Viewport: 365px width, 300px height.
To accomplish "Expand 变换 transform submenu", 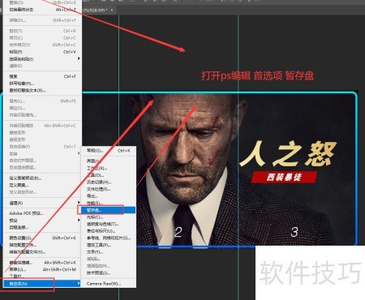I will click(42, 153).
